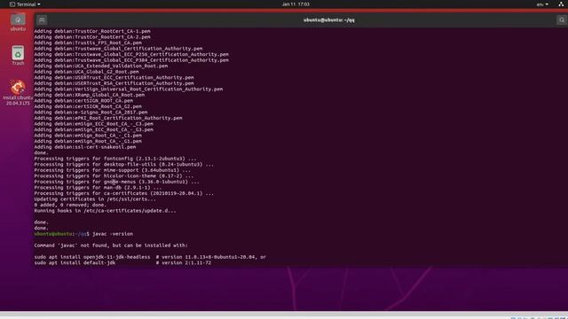Open the clock showing Jan 11 17:03
This screenshot has height=319, width=568.
[296, 4]
